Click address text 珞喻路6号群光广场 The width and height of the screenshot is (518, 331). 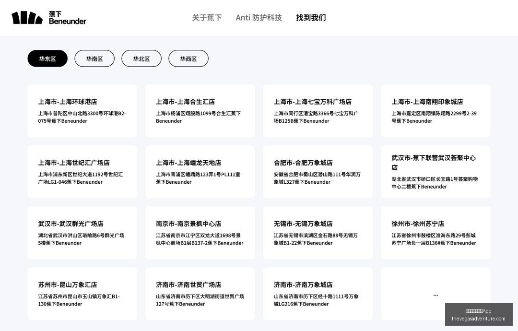pos(81,239)
